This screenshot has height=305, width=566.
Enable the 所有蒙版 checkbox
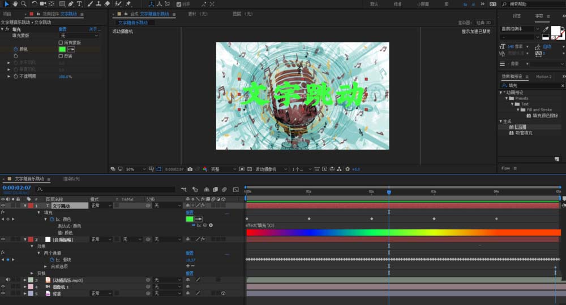pos(61,42)
